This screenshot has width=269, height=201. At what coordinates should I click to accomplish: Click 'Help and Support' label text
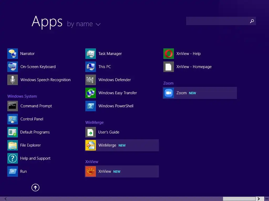tap(35, 158)
